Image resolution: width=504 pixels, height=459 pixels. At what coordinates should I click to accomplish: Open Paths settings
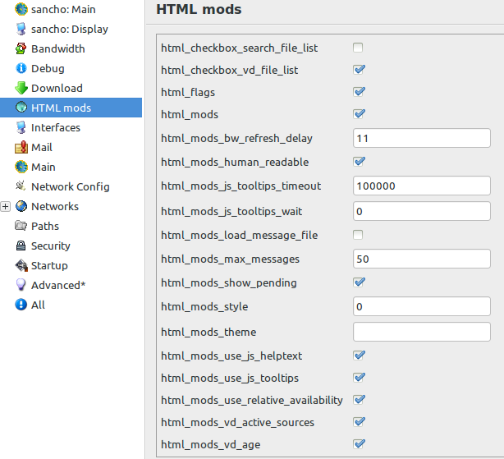(45, 226)
